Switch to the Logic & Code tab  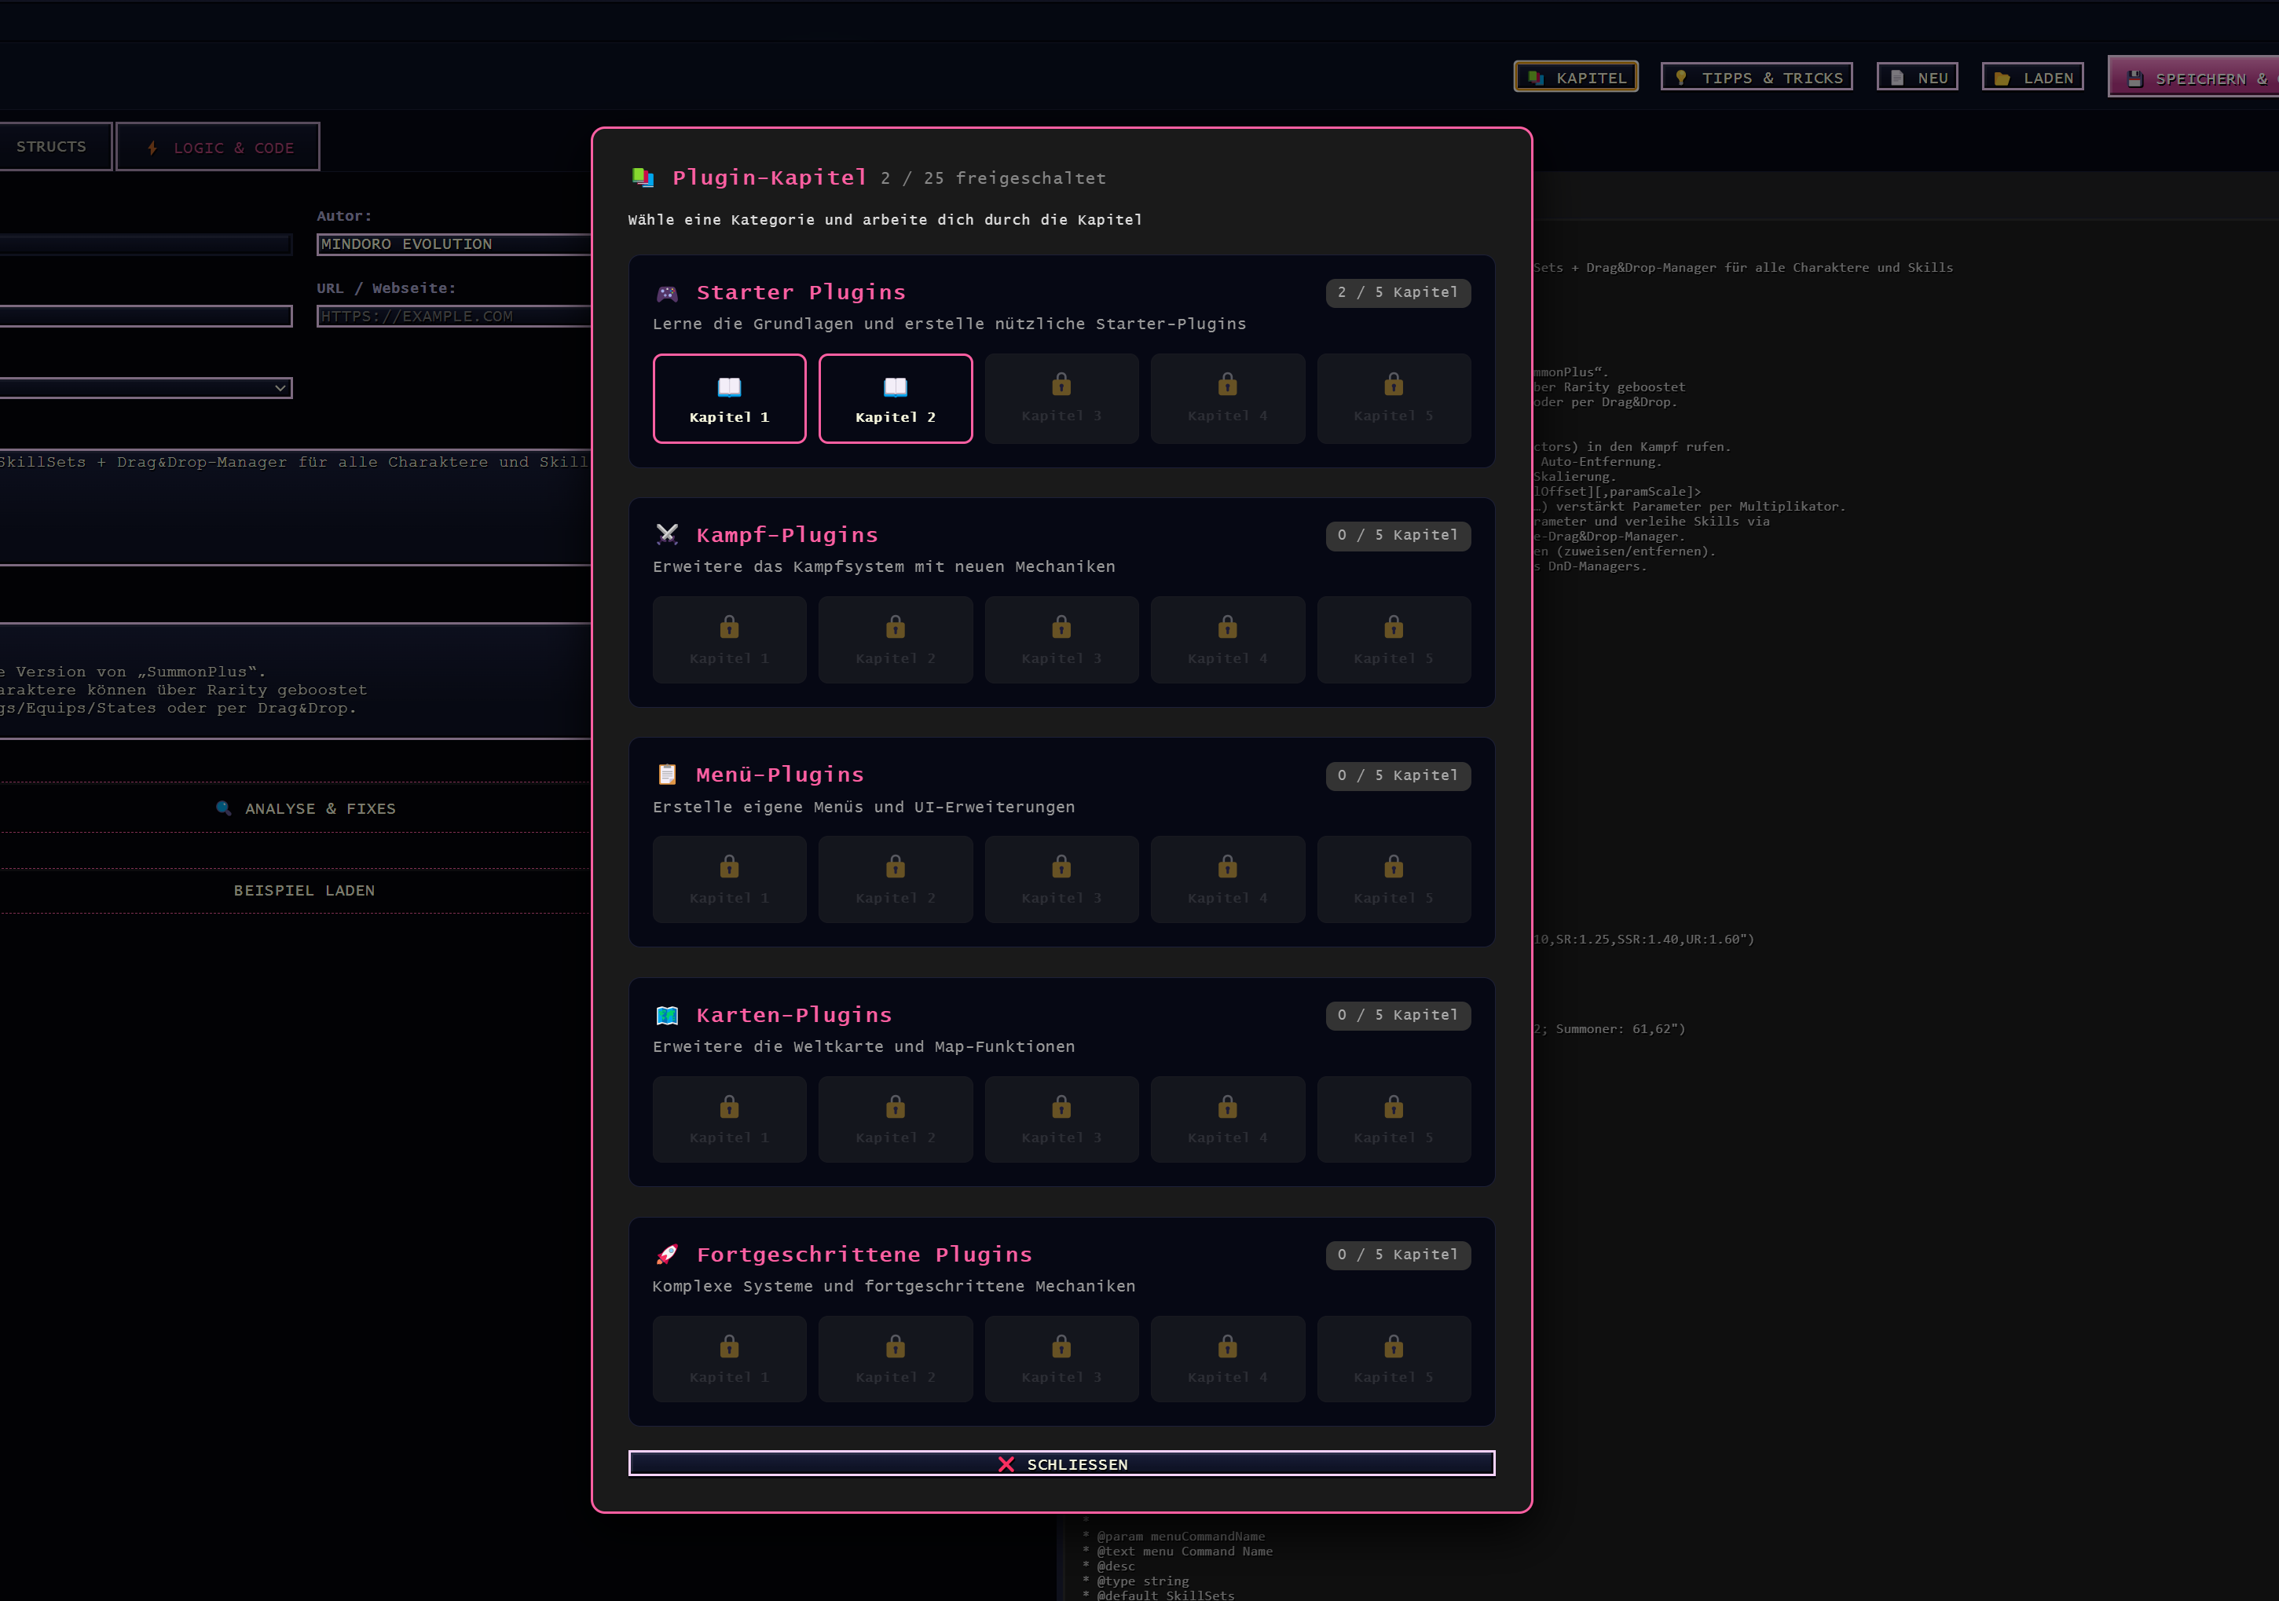click(x=218, y=148)
